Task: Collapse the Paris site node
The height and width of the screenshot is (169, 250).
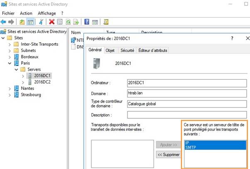Action: pyautogui.click(x=10, y=63)
